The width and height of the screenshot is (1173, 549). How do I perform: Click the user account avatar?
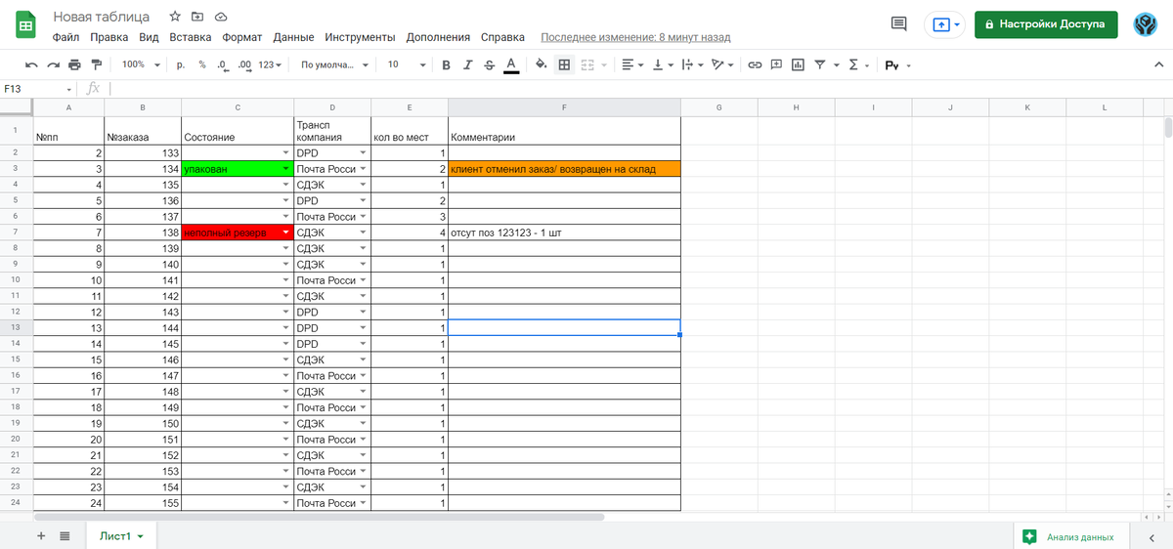pyautogui.click(x=1147, y=24)
